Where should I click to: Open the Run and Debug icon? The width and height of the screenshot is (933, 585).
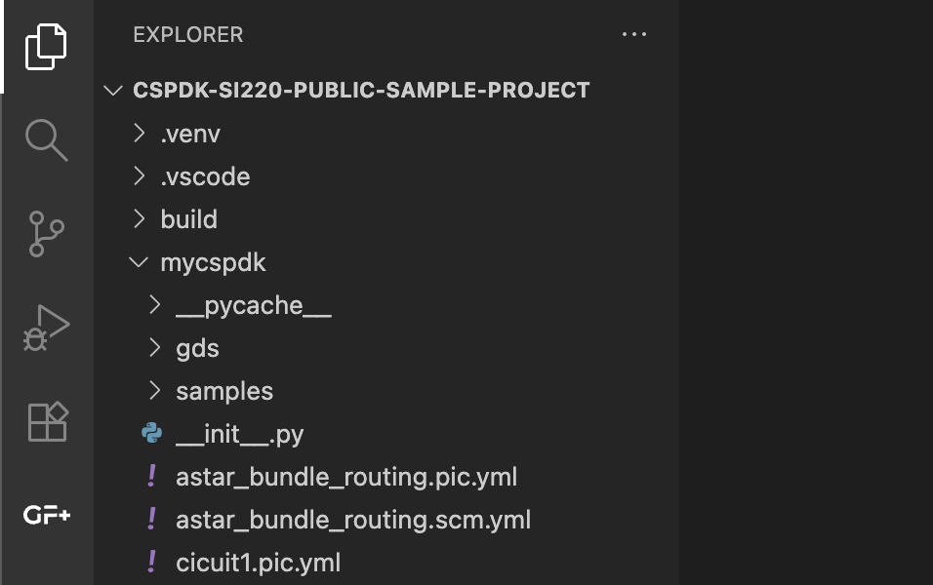pos(48,328)
